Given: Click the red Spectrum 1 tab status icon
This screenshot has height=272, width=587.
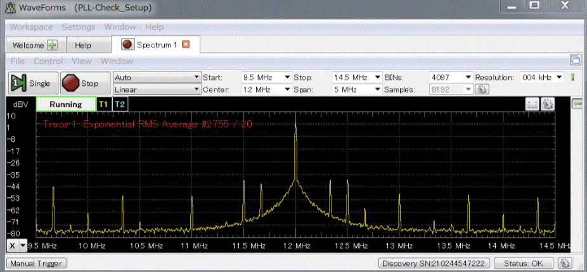Looking at the screenshot, I should [128, 44].
